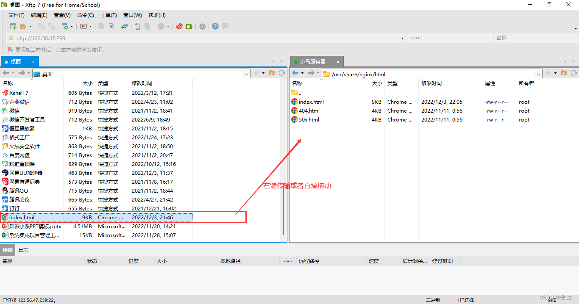
Task: Expand the /usr/share/nginx/html path dropdown
Action: 539,74
